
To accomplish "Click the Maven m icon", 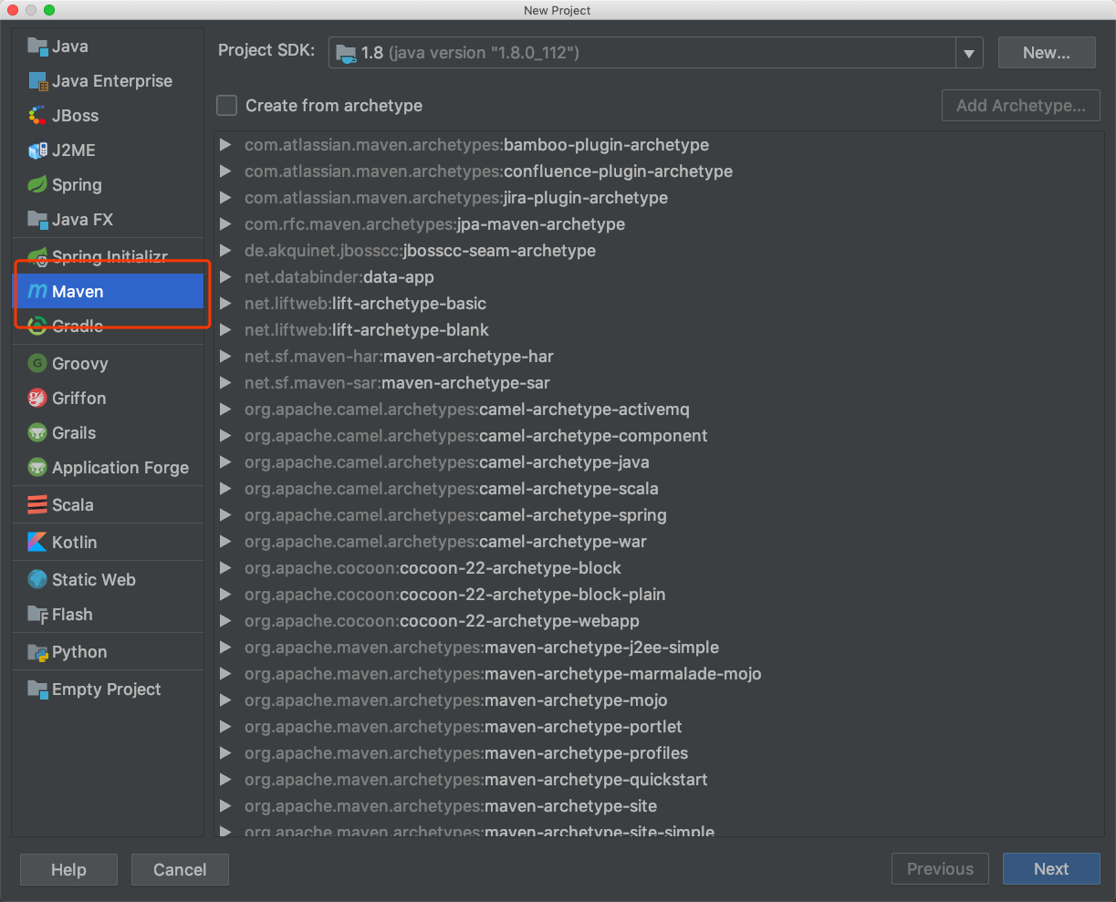I will (x=37, y=292).
